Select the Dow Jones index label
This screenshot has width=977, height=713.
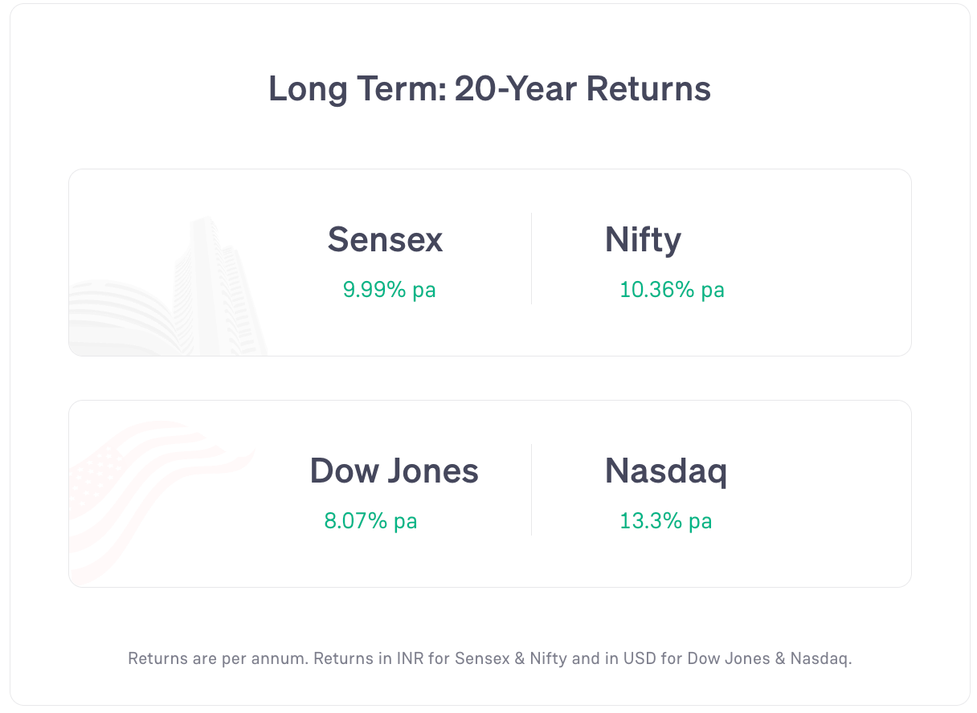394,471
